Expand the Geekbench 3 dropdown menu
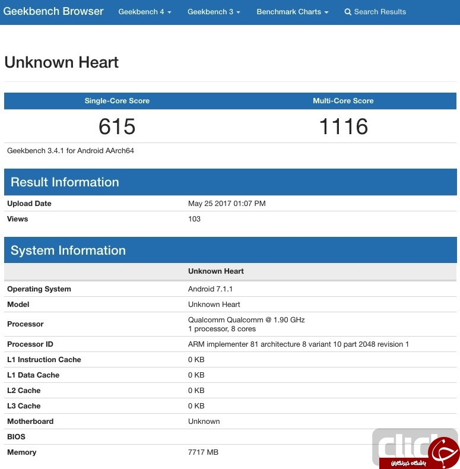This screenshot has height=469, width=460. (x=214, y=12)
